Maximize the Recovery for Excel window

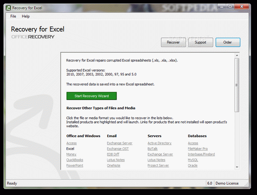click(230, 6)
